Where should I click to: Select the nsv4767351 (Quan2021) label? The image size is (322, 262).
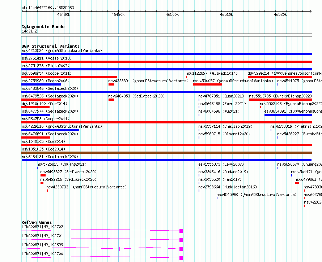[x=221, y=96]
